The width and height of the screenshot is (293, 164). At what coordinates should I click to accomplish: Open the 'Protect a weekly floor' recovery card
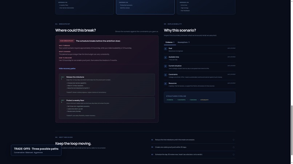pyautogui.click(x=107, y=108)
